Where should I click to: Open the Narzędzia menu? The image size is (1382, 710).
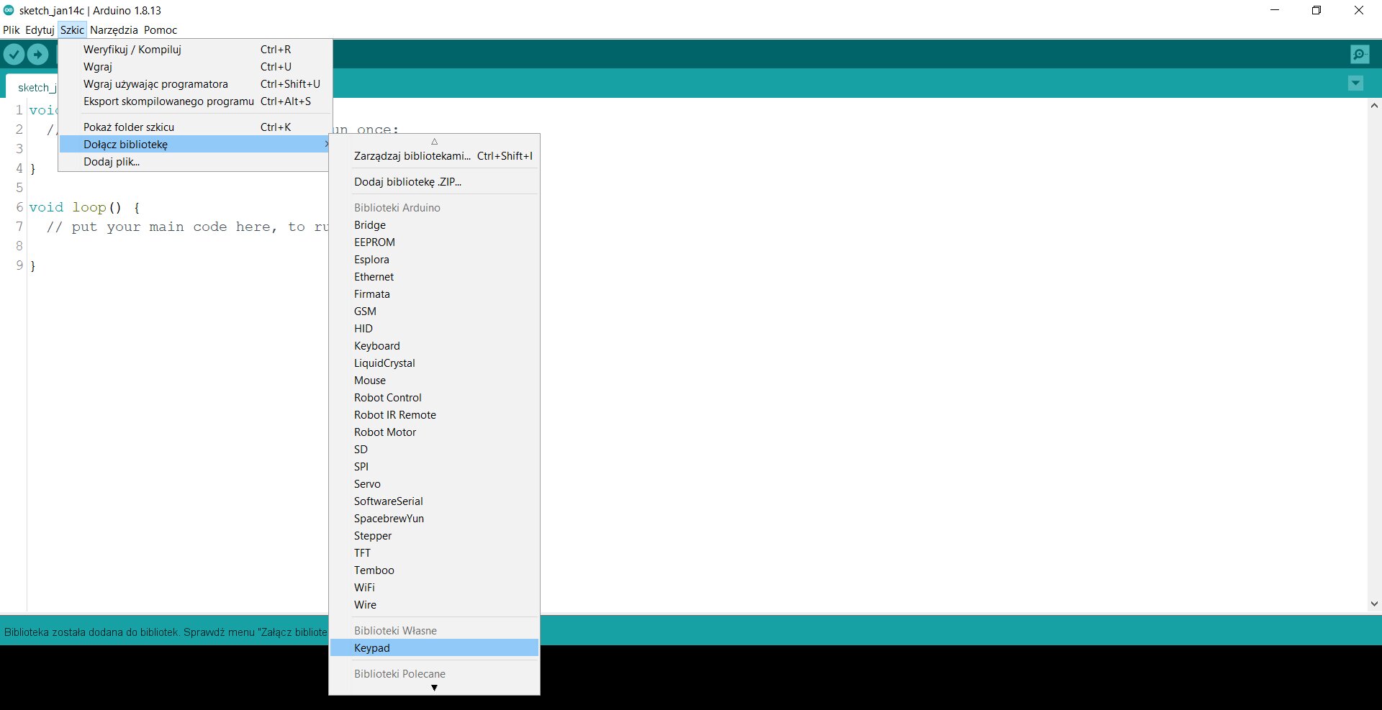pos(114,30)
